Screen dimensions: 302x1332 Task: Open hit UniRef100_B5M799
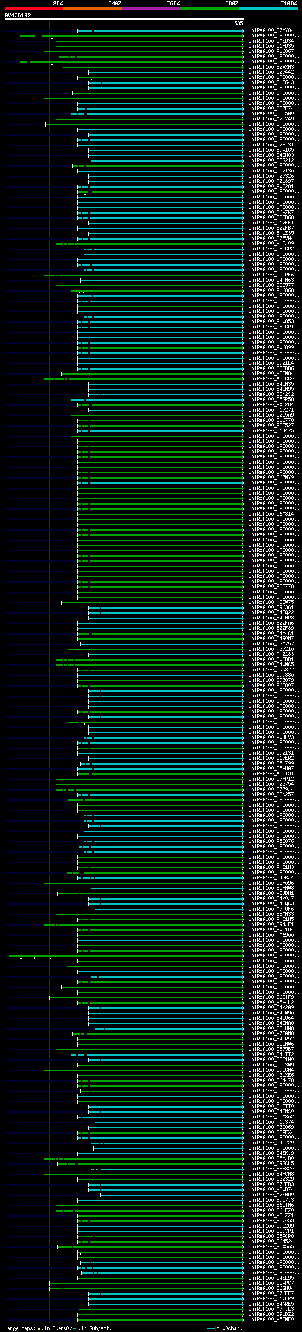[271, 763]
